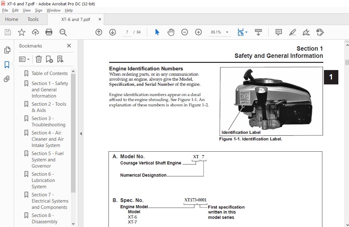Activate the Hand pan tool
The height and width of the screenshot is (227, 349).
tap(171, 32)
